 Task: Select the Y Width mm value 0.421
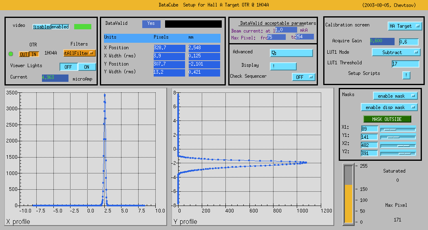coord(204,73)
